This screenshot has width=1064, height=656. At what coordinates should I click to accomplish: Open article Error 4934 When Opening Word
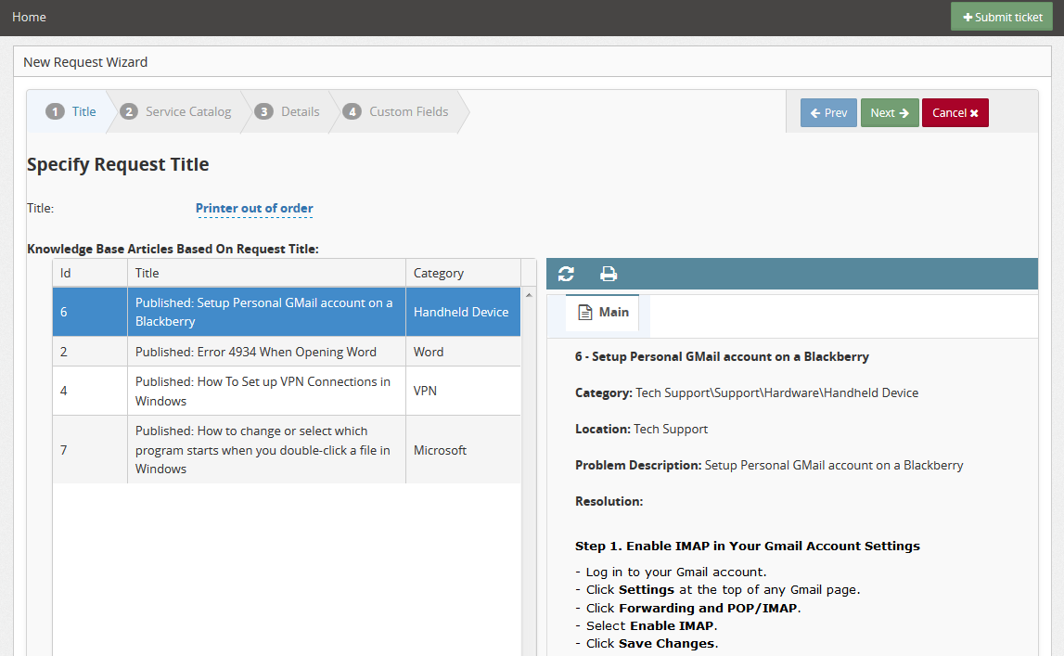click(x=266, y=352)
